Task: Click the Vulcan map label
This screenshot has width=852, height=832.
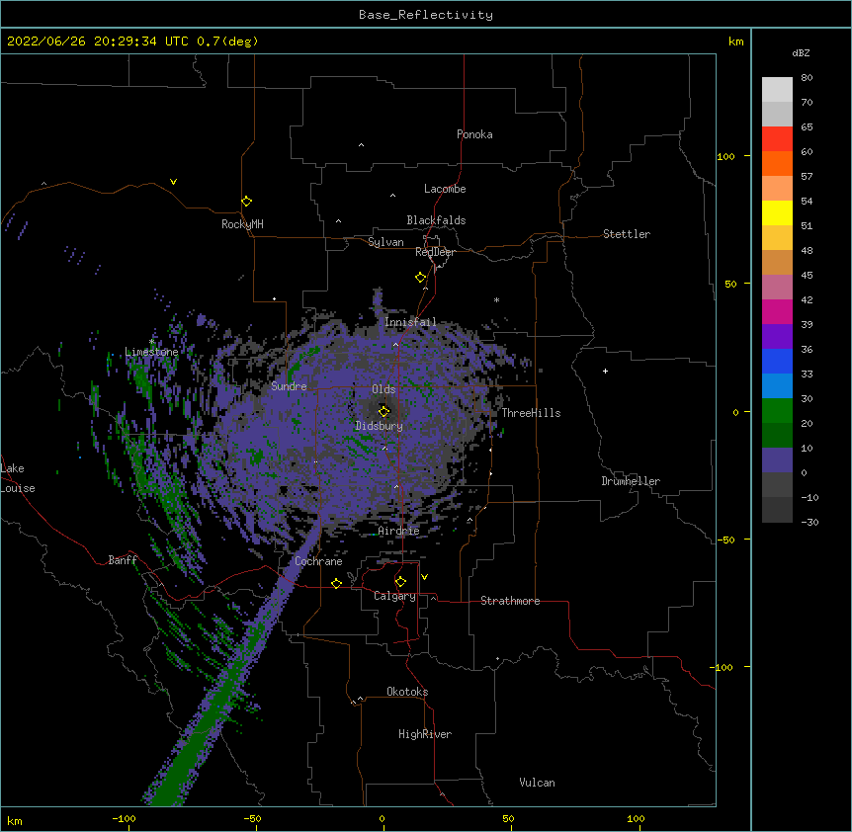Action: [537, 783]
